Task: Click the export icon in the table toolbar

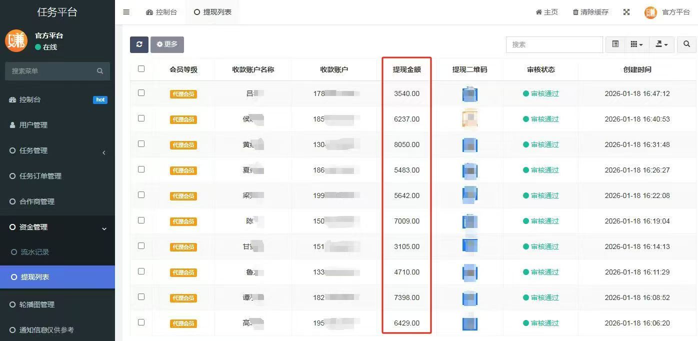Action: coord(659,44)
